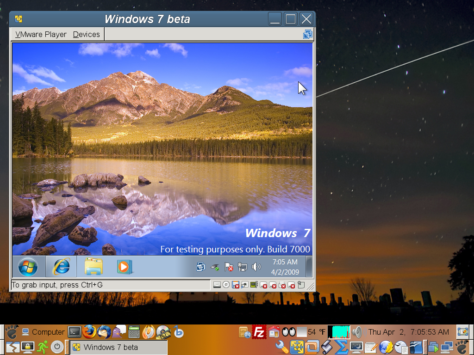
Task: Toggle the network adapter device icon
Action: (244, 285)
